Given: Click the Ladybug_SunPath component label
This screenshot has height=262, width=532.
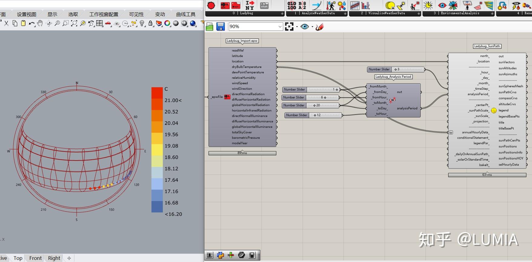Looking at the screenshot, I should (x=487, y=46).
